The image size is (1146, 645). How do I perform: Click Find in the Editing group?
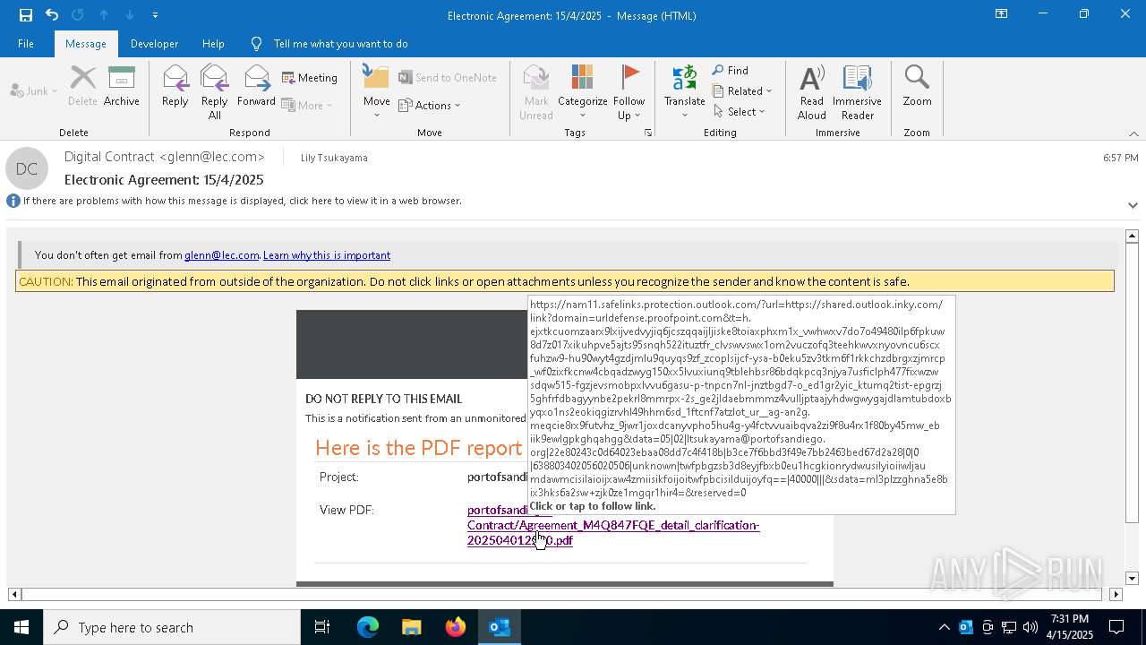(x=731, y=71)
